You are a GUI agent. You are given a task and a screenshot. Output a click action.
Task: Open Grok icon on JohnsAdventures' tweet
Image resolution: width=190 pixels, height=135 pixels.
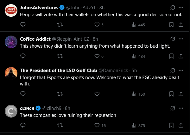173,7
